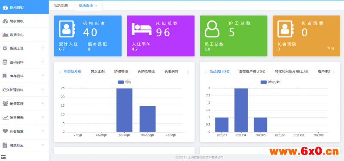This screenshot has height=161, width=344.
Task: Expand the 护理资料 menu chevron
Action: pos(43,89)
